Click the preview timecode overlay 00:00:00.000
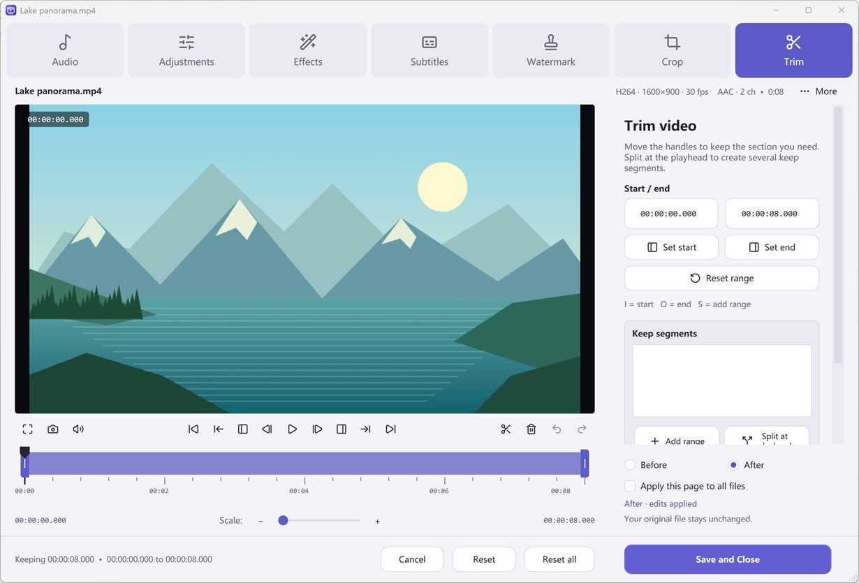The image size is (859, 583). [x=55, y=119]
